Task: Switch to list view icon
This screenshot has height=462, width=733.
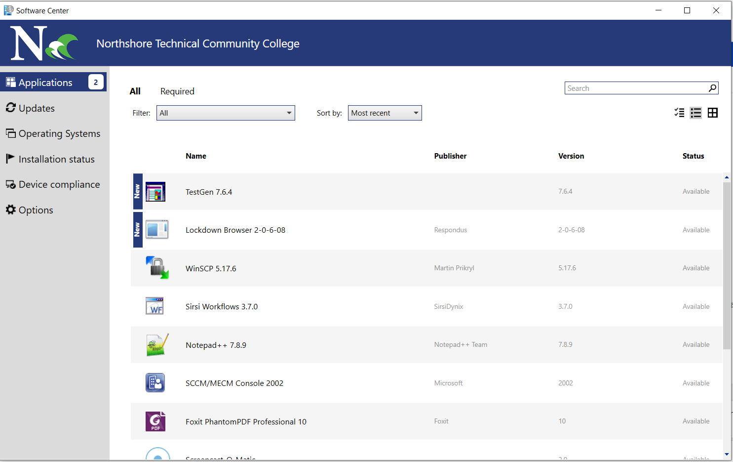Action: (696, 113)
